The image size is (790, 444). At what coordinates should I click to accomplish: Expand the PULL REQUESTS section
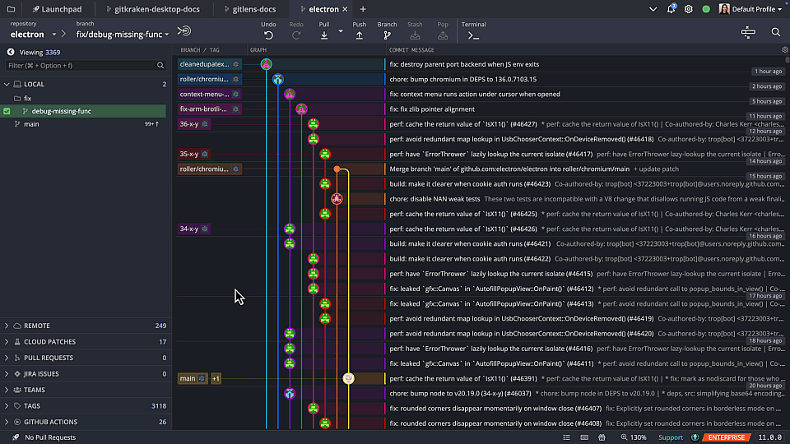pos(7,358)
